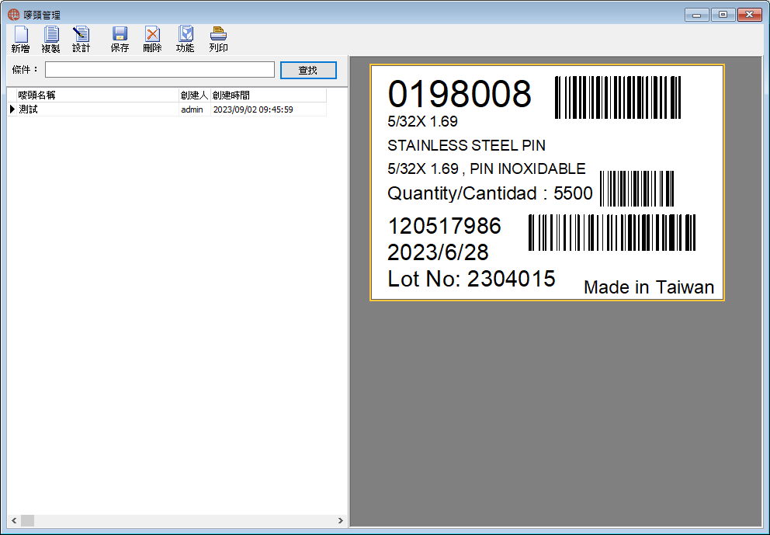Click the 刪除 (Delete) toolbar icon
Screen dimensions: 770x535
[152, 40]
